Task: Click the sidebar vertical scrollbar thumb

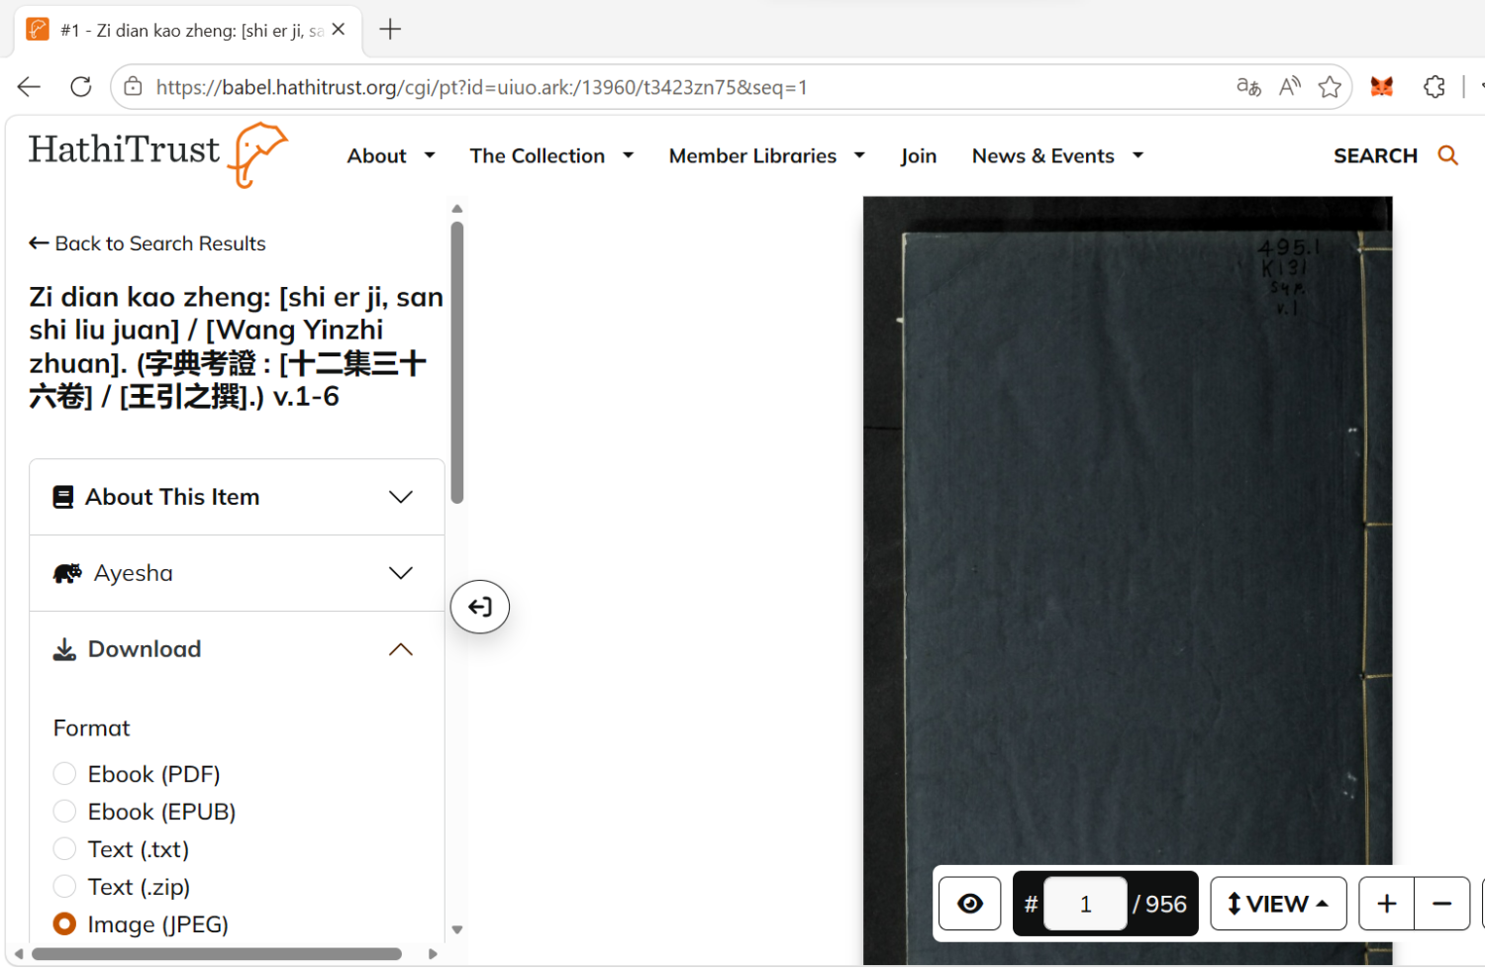Action: [457, 362]
